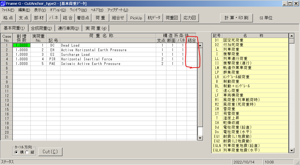Click the 杭データ toolbar button
The width and height of the screenshot is (300, 165).
coord(154,18)
